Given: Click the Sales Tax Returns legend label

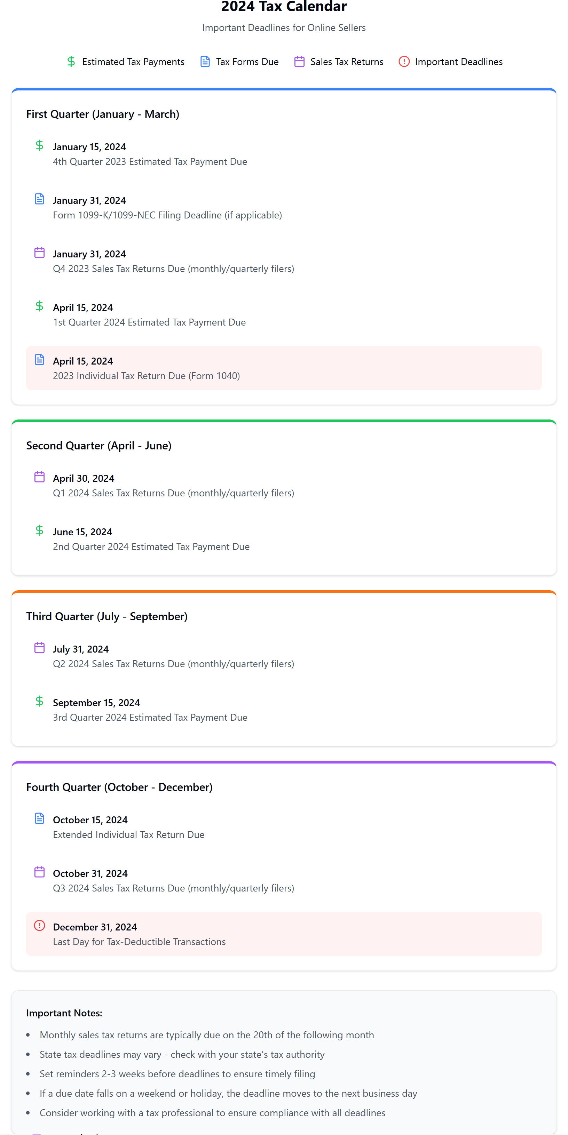Looking at the screenshot, I should (x=347, y=62).
